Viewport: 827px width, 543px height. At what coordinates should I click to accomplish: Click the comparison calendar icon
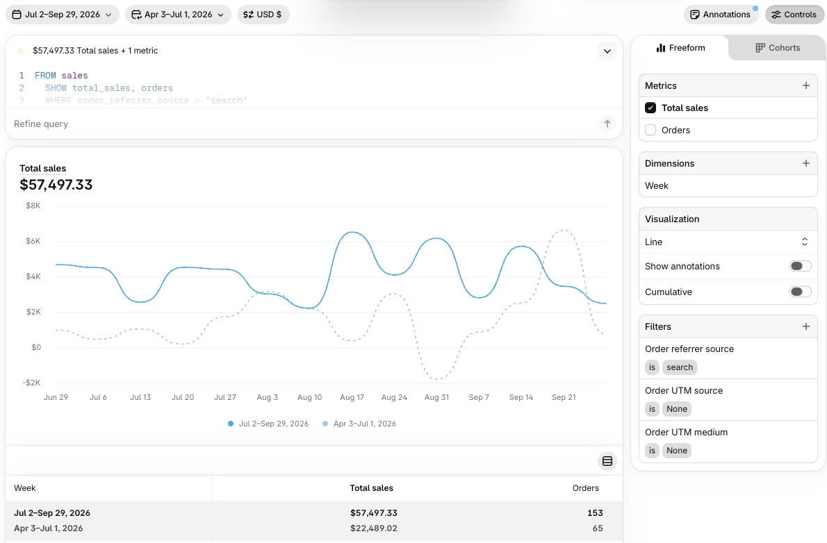[136, 15]
